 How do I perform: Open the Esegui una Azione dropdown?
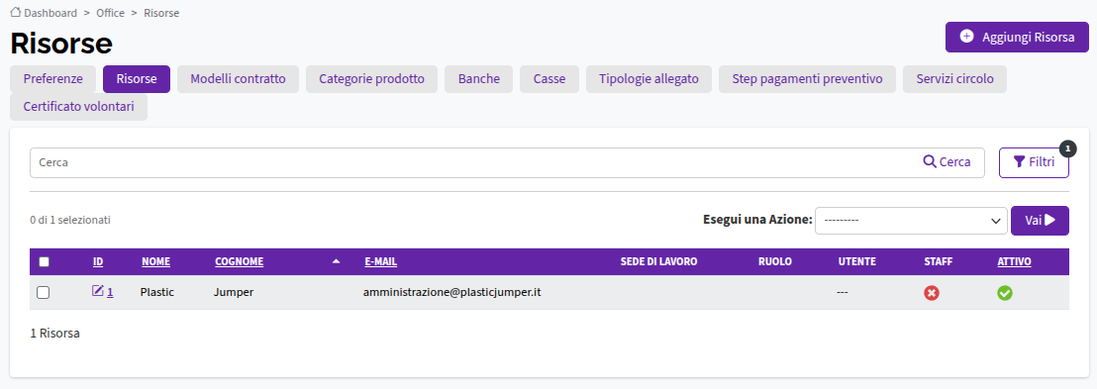911,221
